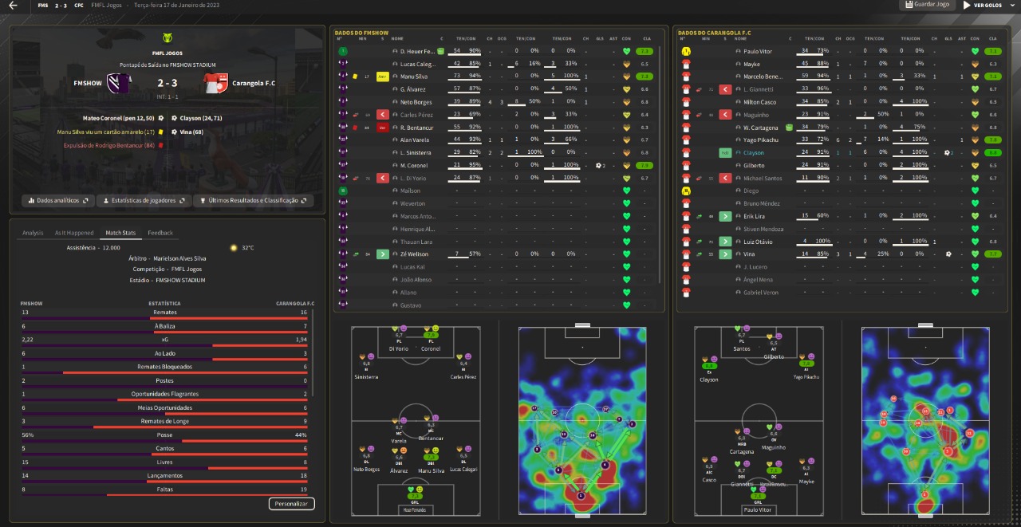Click the Carangola F.C red kit icon
The width and height of the screenshot is (1021, 527).
216,83
